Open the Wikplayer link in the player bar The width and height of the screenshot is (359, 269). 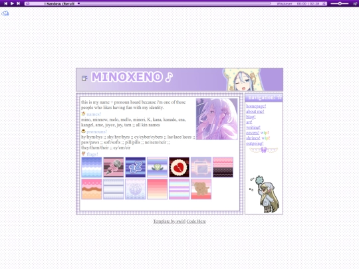pyautogui.click(x=285, y=4)
